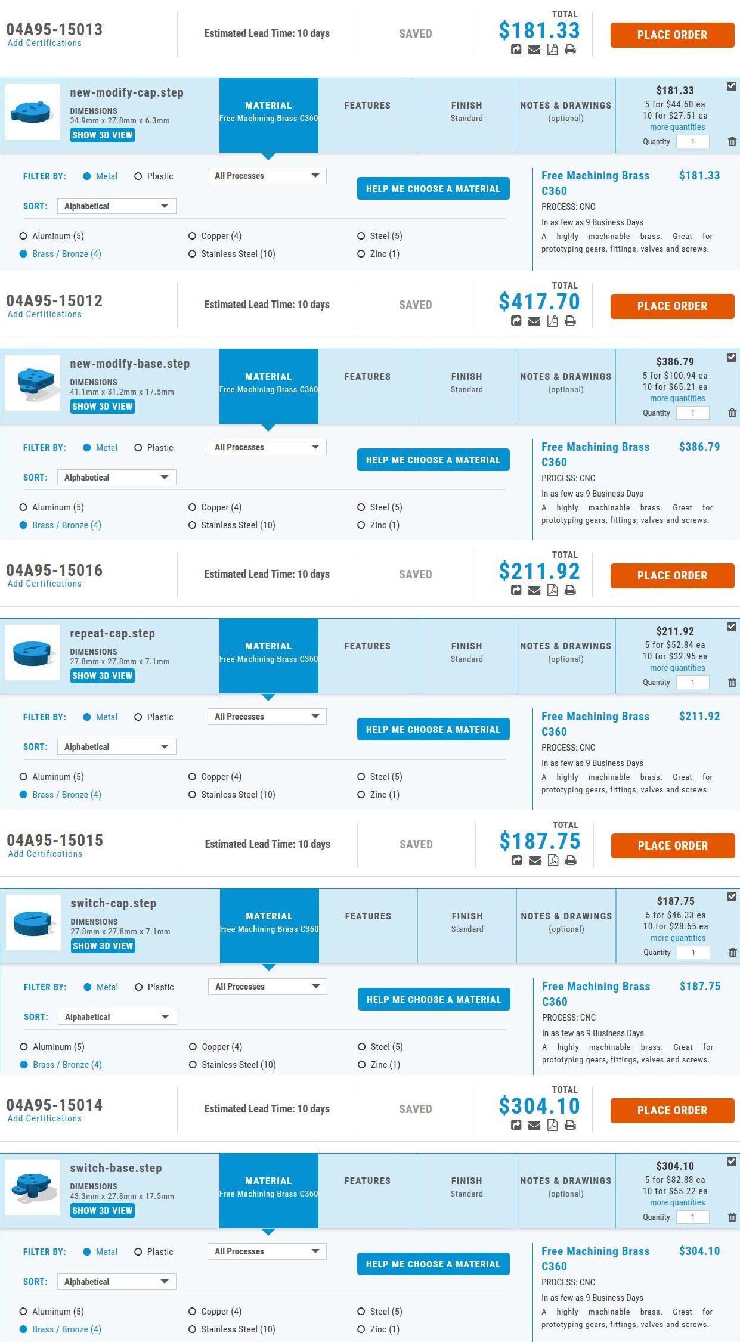Open Alphabetical sort dropdown for new-modify-base.step

[x=117, y=478]
